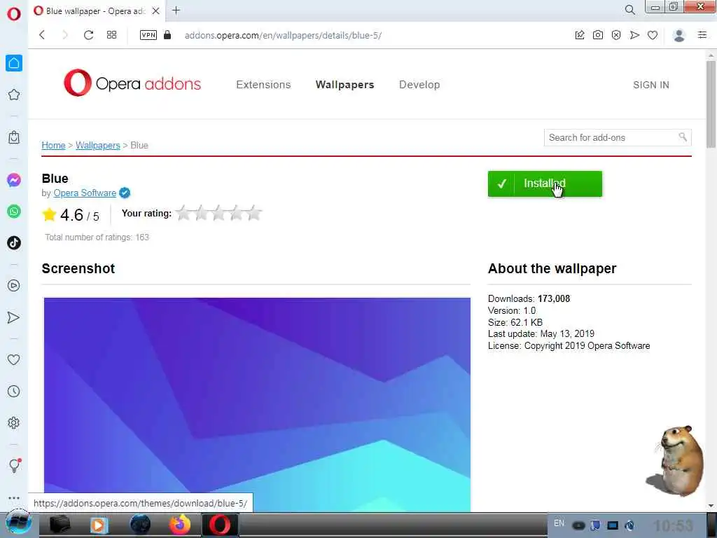The image size is (717, 538).
Task: Select the Blue wallpaper tab
Action: (97, 11)
